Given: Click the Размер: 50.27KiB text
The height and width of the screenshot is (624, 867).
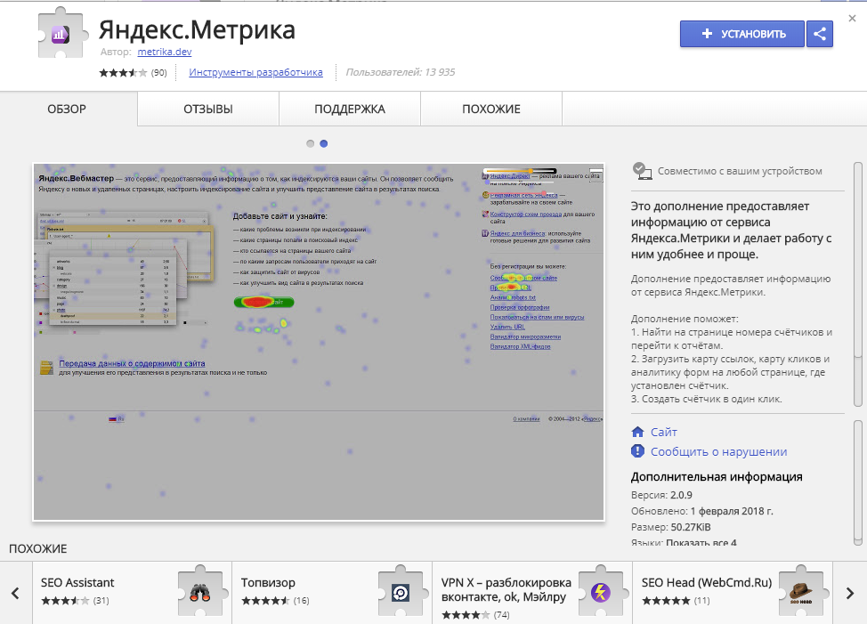Looking at the screenshot, I should click(670, 527).
